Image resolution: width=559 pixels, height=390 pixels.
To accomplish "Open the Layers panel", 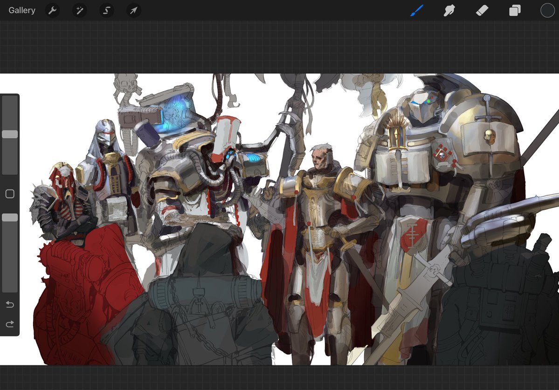I will pyautogui.click(x=515, y=10).
